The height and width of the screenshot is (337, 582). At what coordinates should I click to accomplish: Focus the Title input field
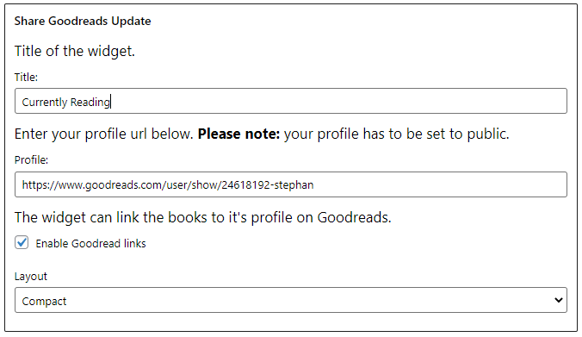(x=291, y=101)
